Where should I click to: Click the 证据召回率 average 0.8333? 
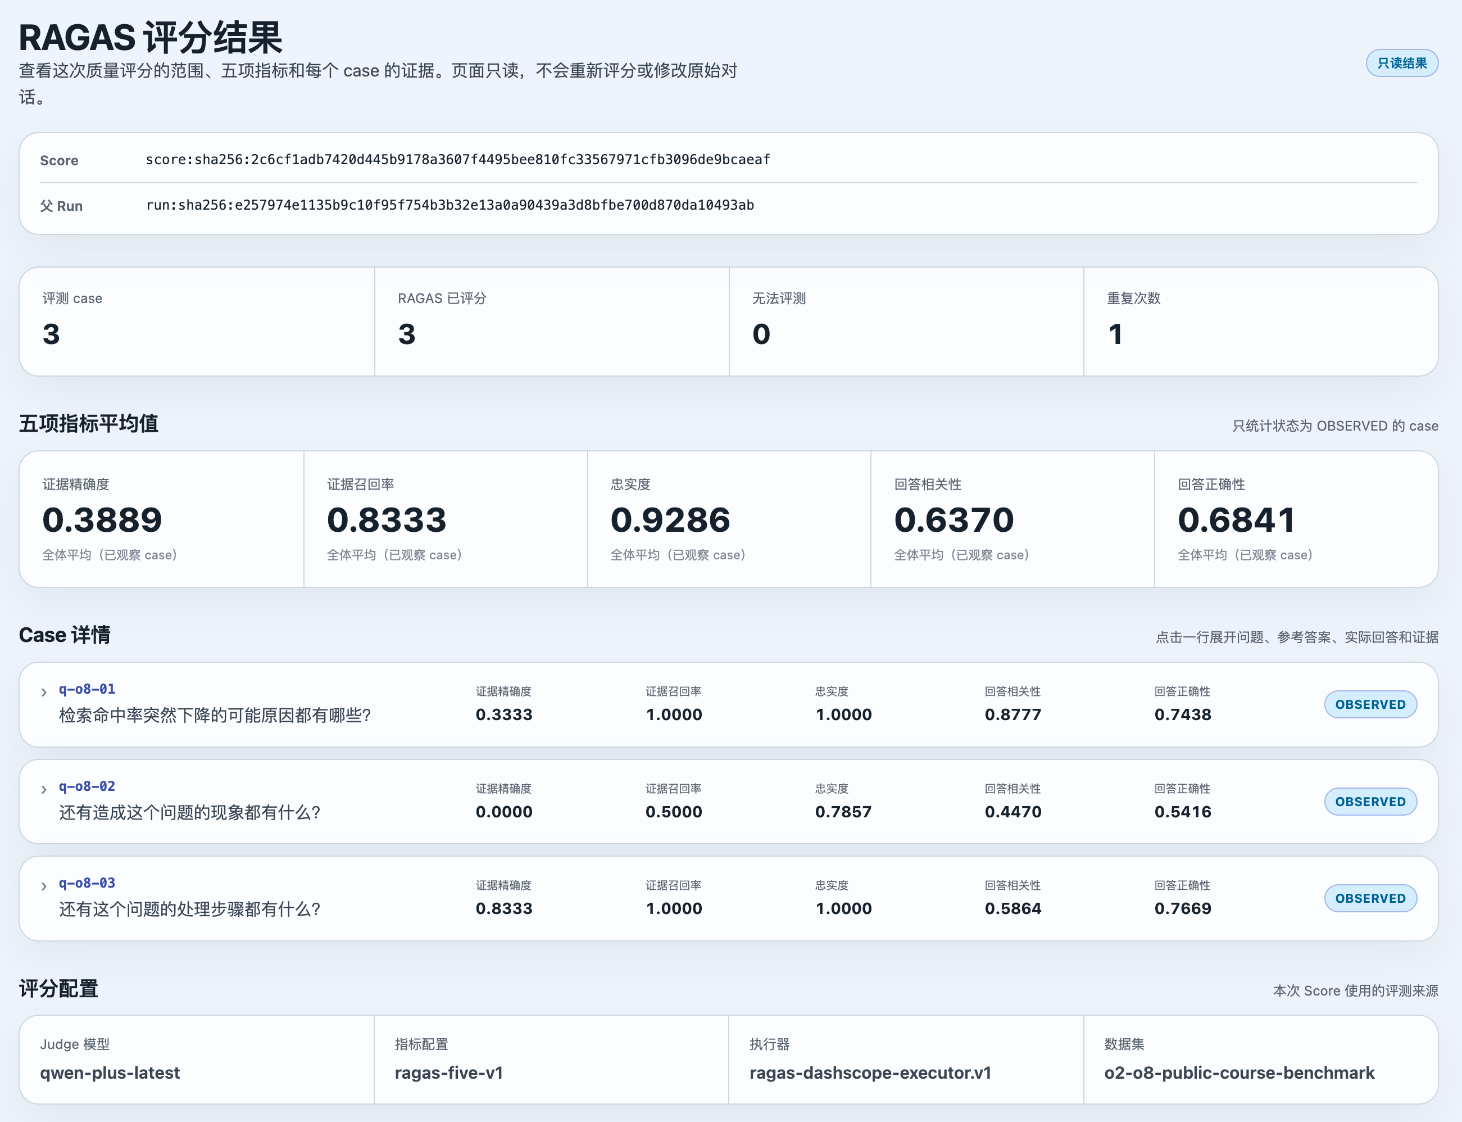tap(387, 519)
